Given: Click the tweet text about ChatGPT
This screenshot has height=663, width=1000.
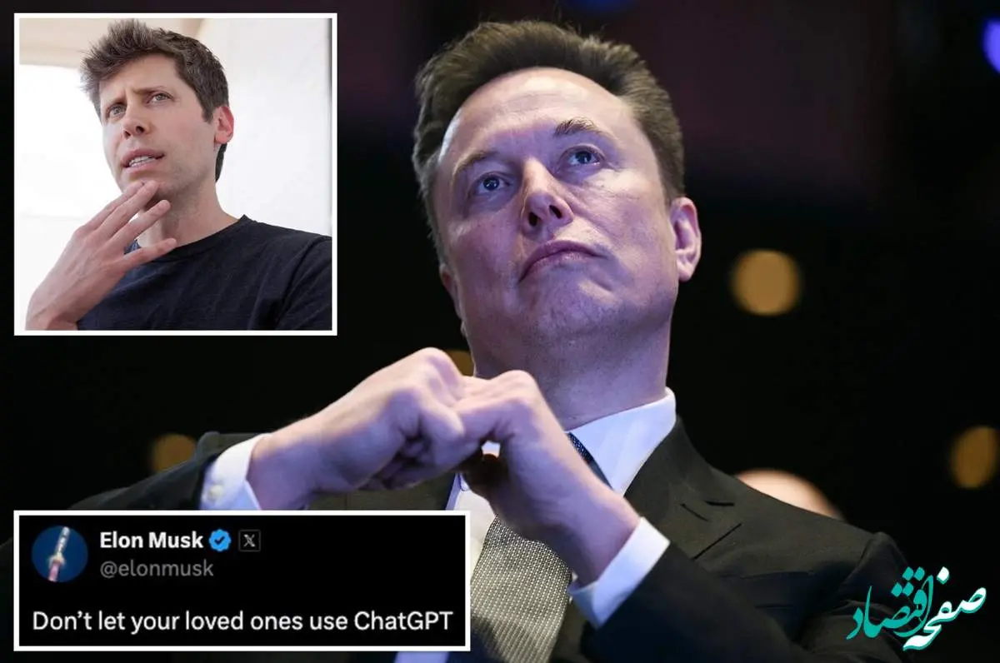Looking at the screenshot, I should (242, 621).
